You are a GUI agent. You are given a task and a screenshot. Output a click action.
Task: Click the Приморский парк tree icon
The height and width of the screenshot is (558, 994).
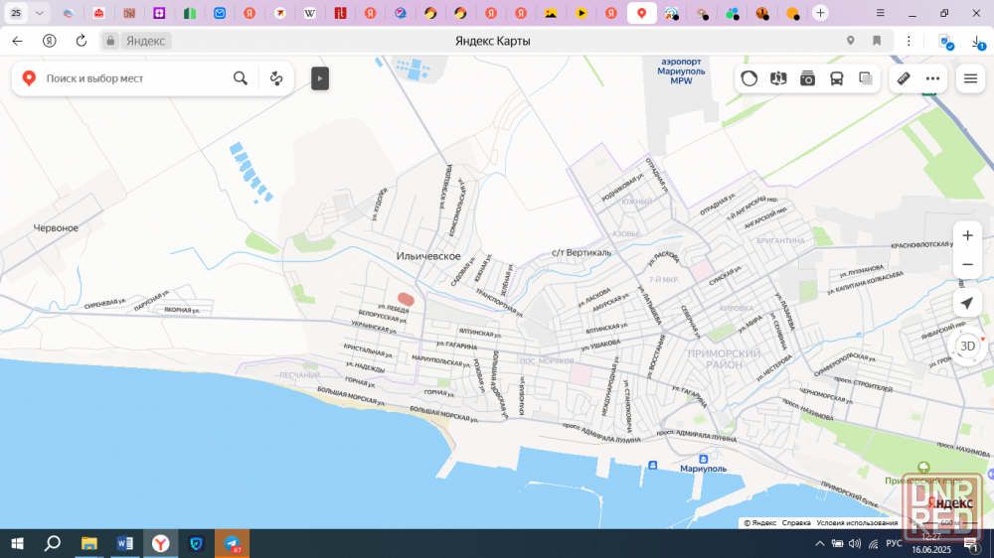coord(923,468)
